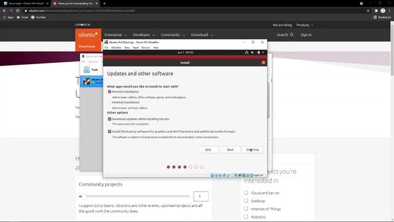Click the Ubuntu guest network icon
The image size is (394, 222).
coord(246,52)
